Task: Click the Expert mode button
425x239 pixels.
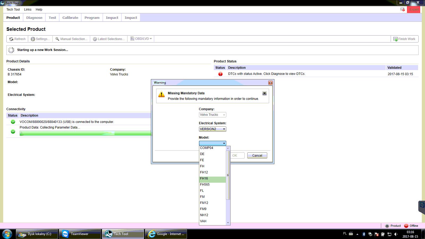Action: pos(414,10)
